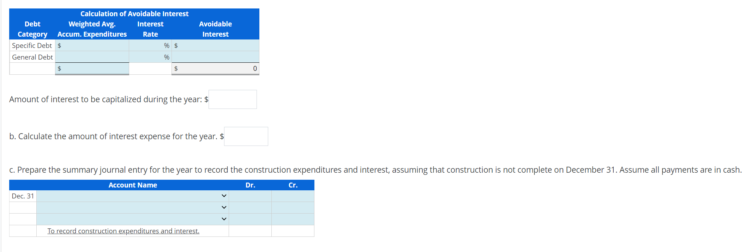The image size is (752, 252).
Task: Select the total avoidable interest cell showing 0
Action: click(x=215, y=68)
